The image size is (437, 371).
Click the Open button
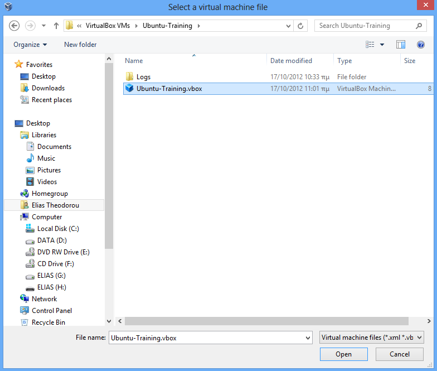pos(343,354)
